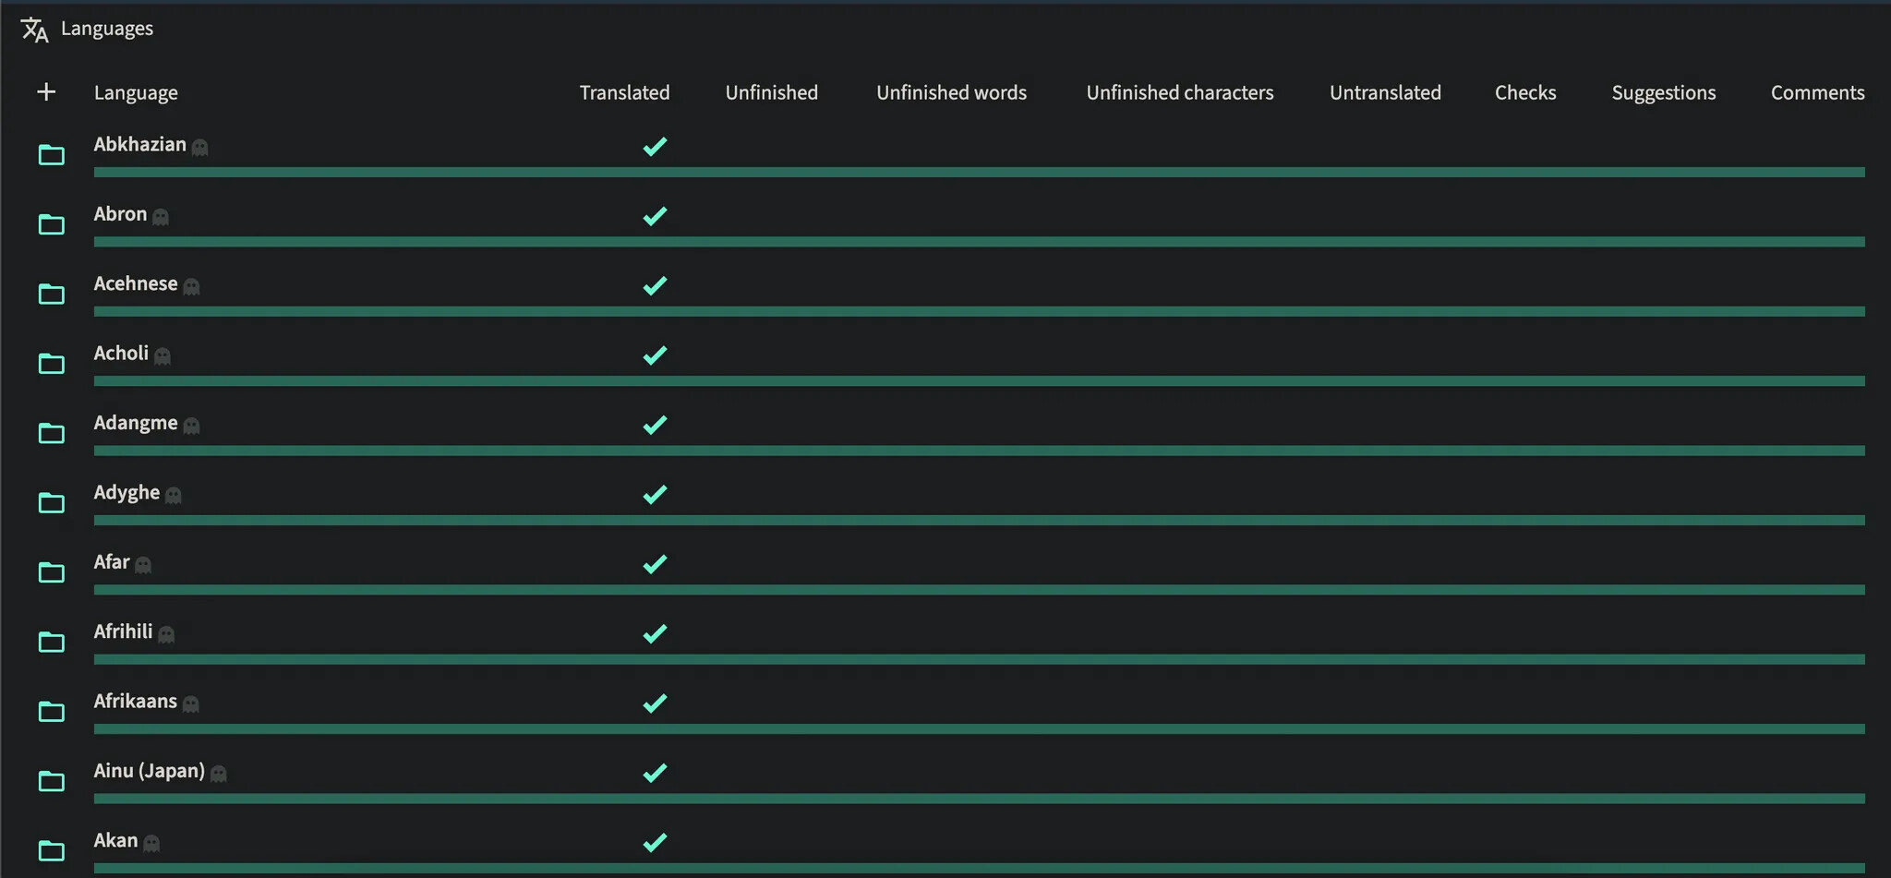Click the translated checkmark for Abron
Image resolution: width=1891 pixels, height=878 pixels.
coord(655,216)
